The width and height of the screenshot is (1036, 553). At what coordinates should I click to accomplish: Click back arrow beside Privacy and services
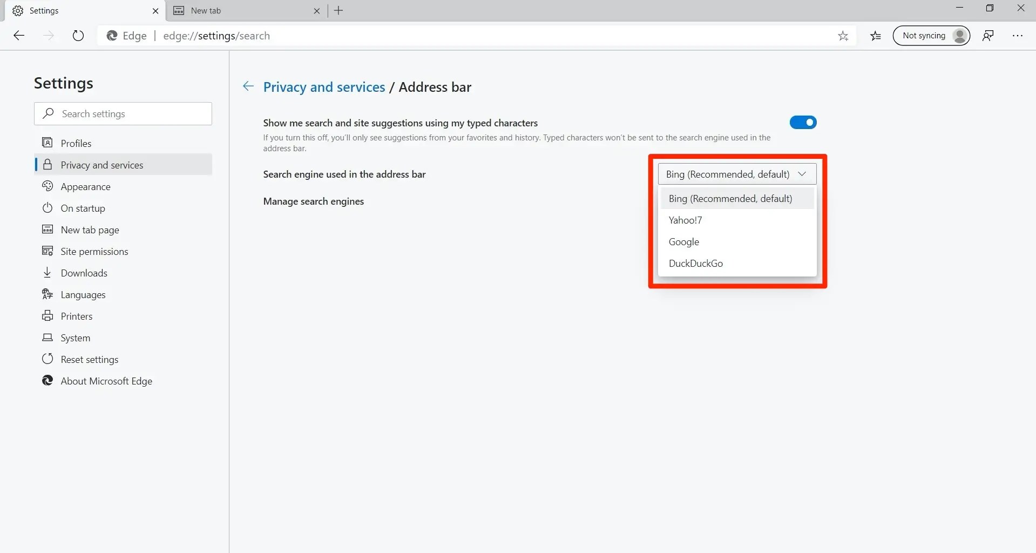pos(248,86)
